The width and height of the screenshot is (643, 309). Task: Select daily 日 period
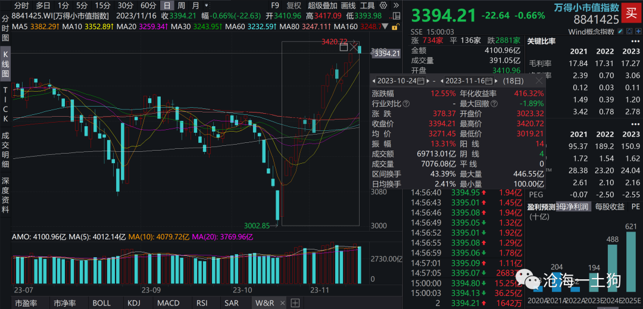pyautogui.click(x=166, y=6)
